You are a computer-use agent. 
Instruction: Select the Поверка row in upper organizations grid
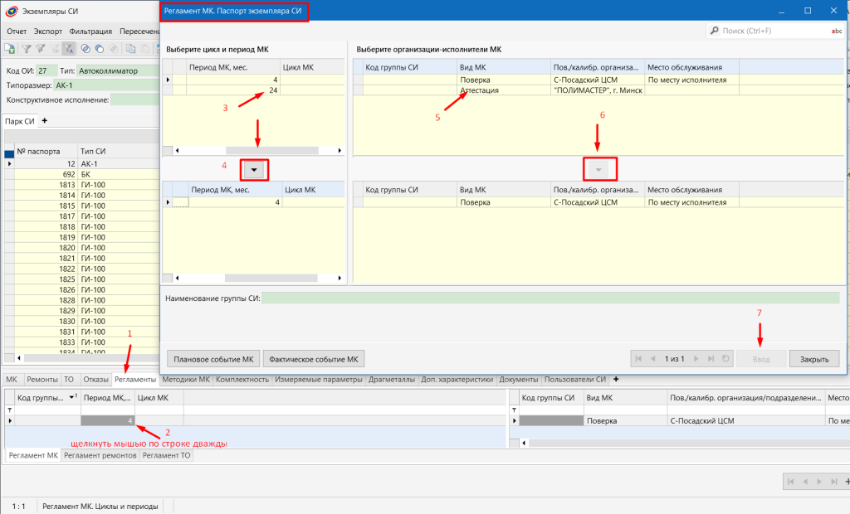click(x=598, y=80)
